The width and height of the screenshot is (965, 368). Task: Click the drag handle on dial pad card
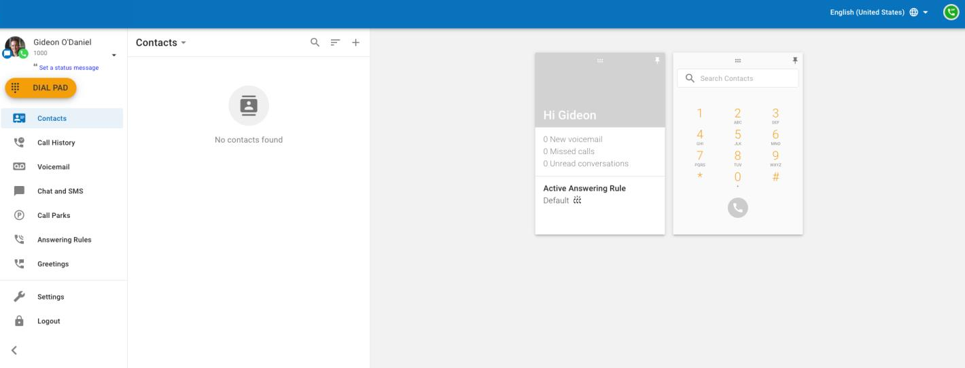coord(738,60)
